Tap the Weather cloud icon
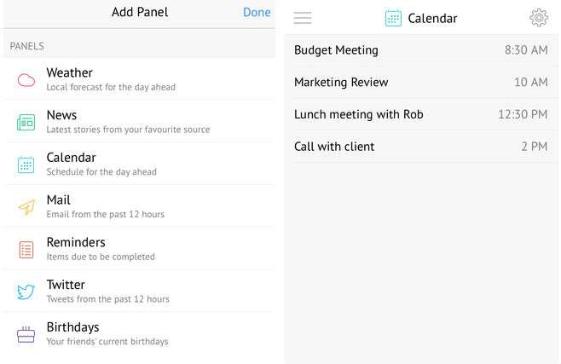 [26, 80]
